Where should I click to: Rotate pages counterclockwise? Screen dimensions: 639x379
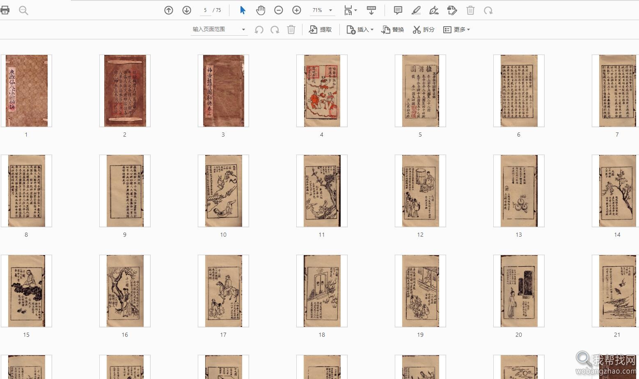[259, 30]
